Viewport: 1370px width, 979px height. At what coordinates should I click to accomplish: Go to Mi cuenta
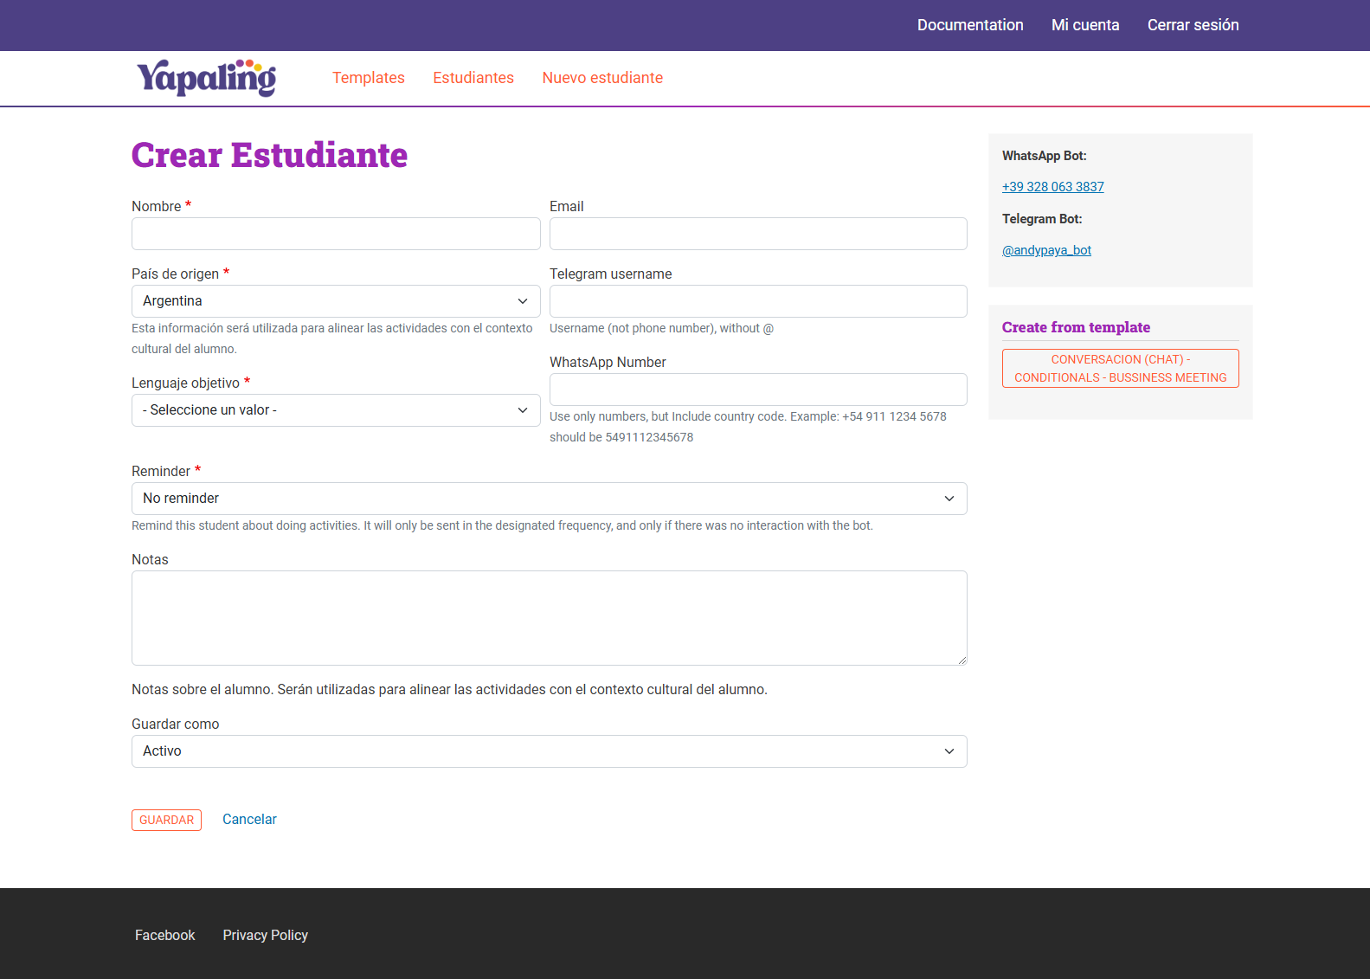pyautogui.click(x=1084, y=25)
